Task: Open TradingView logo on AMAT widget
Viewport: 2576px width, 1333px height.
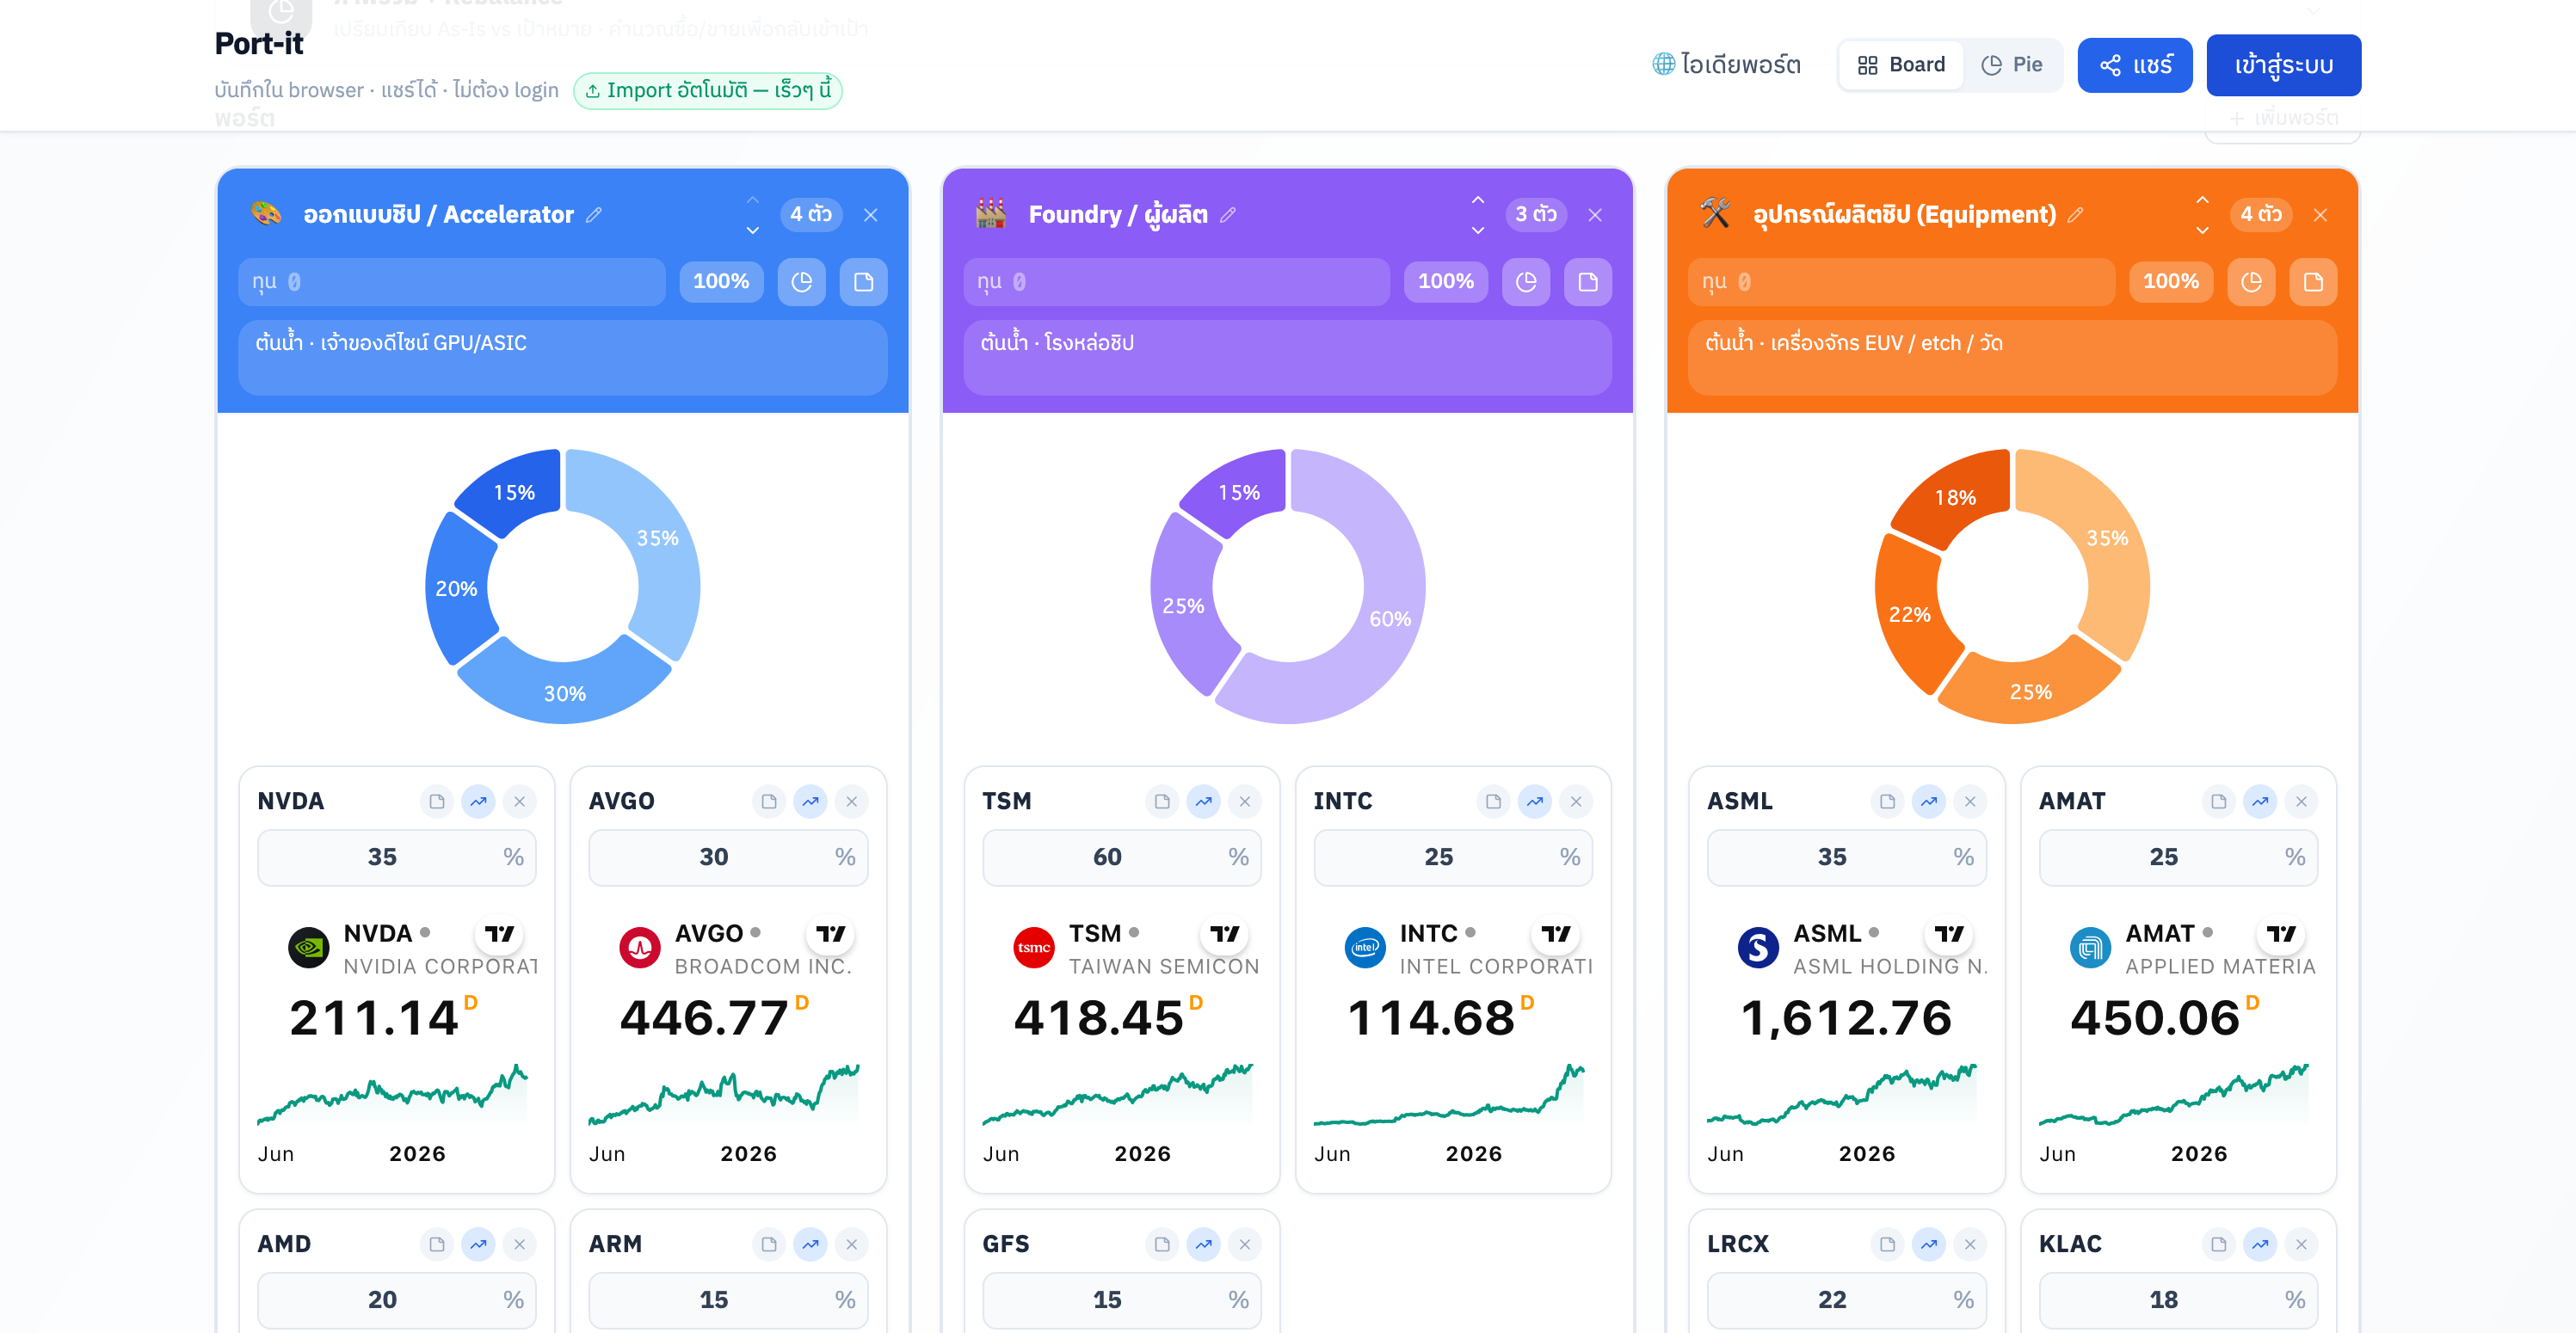Action: pos(2281,934)
